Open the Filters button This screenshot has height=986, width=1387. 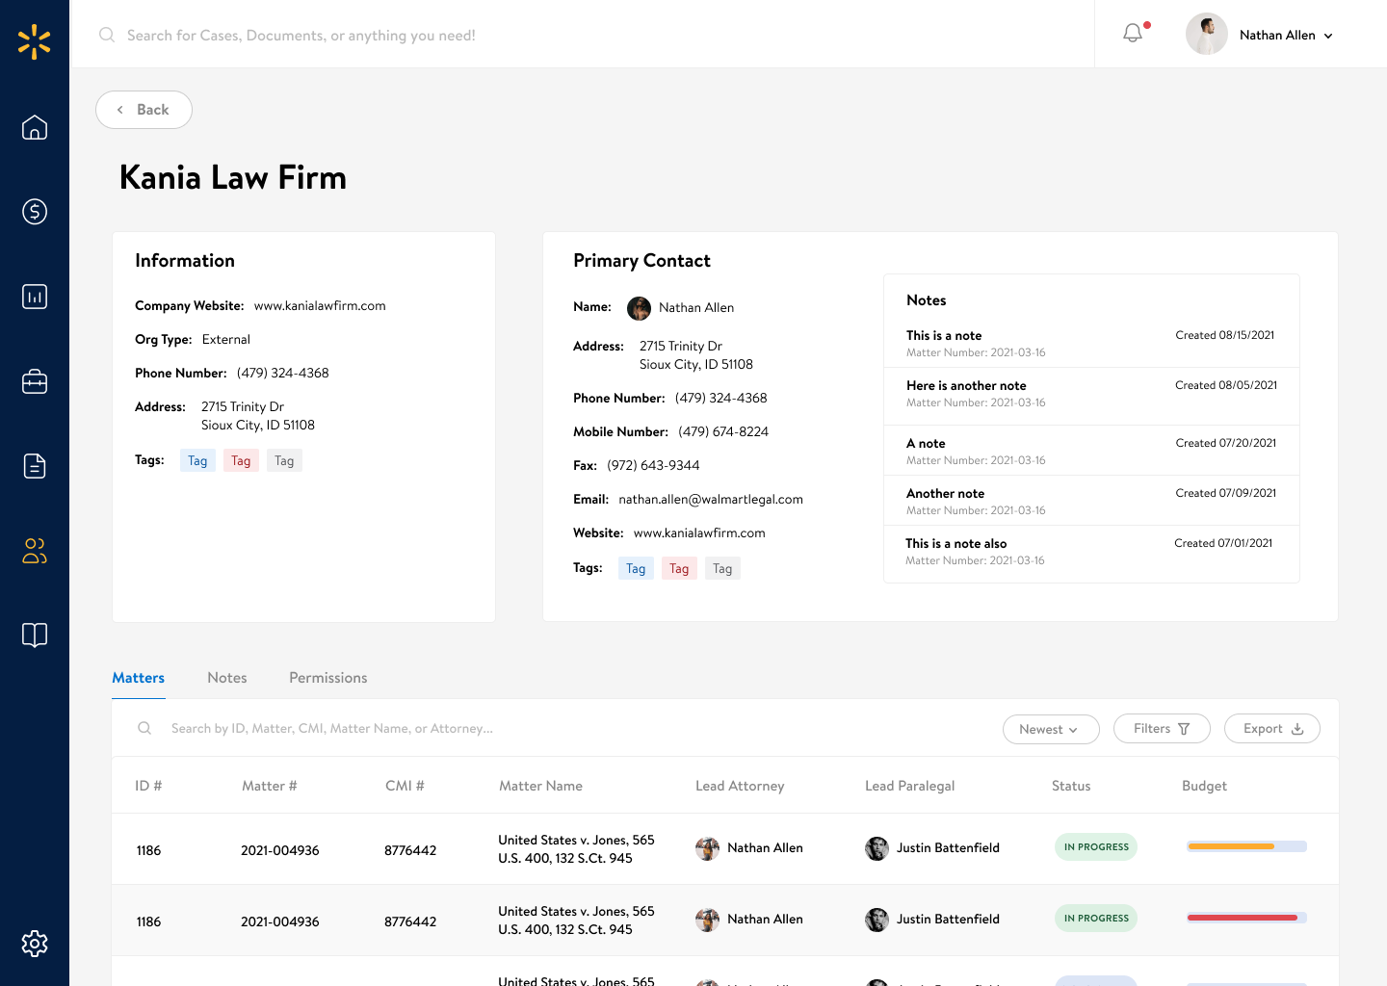click(x=1162, y=729)
